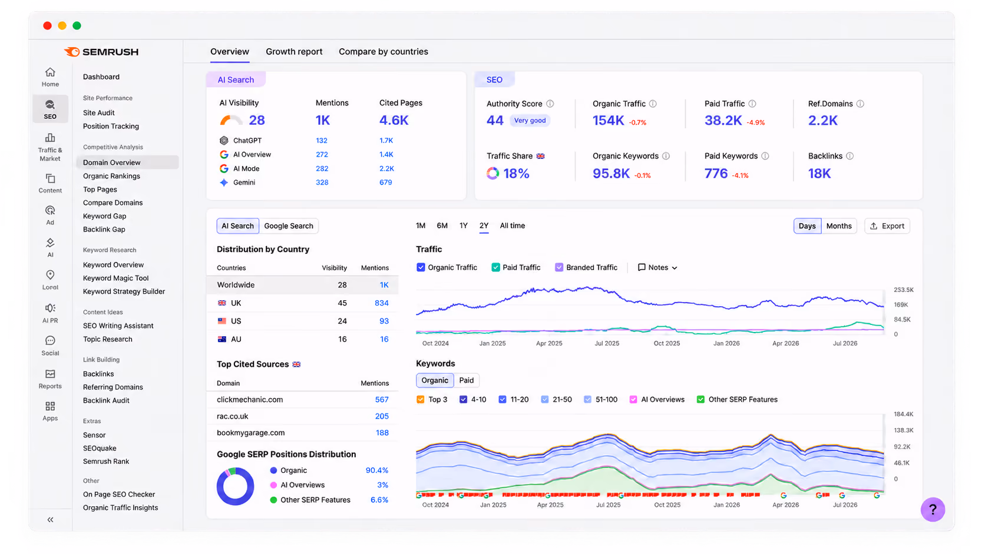This screenshot has width=985, height=554.
Task: Toggle the Organic Traffic checkbox
Action: tap(421, 267)
